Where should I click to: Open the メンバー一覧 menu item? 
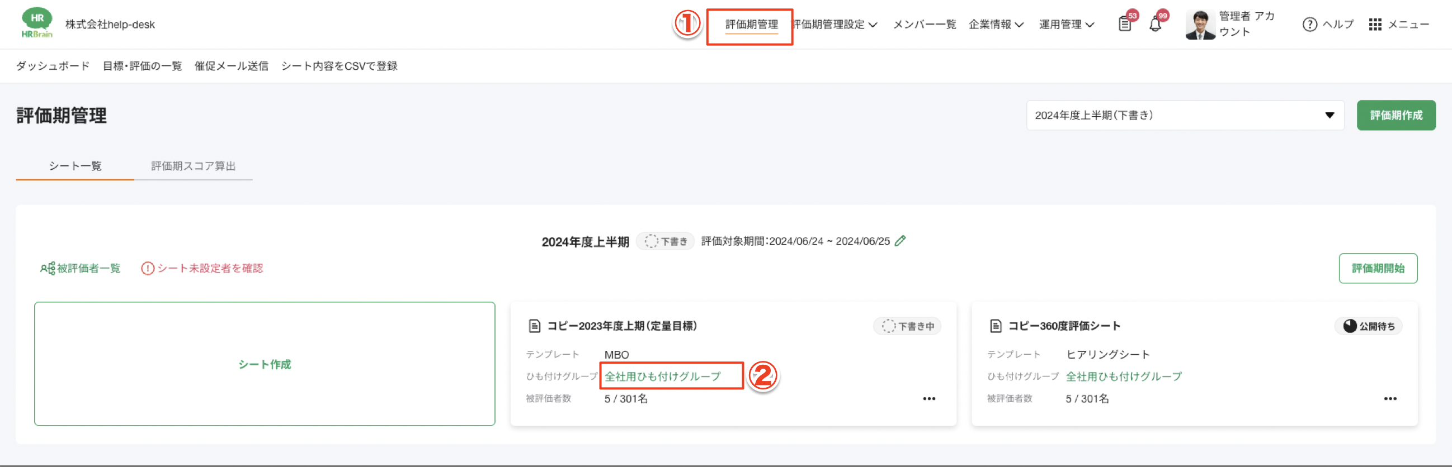coord(925,25)
